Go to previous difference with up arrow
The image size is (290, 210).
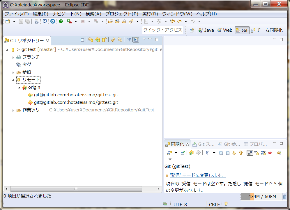tap(241, 153)
